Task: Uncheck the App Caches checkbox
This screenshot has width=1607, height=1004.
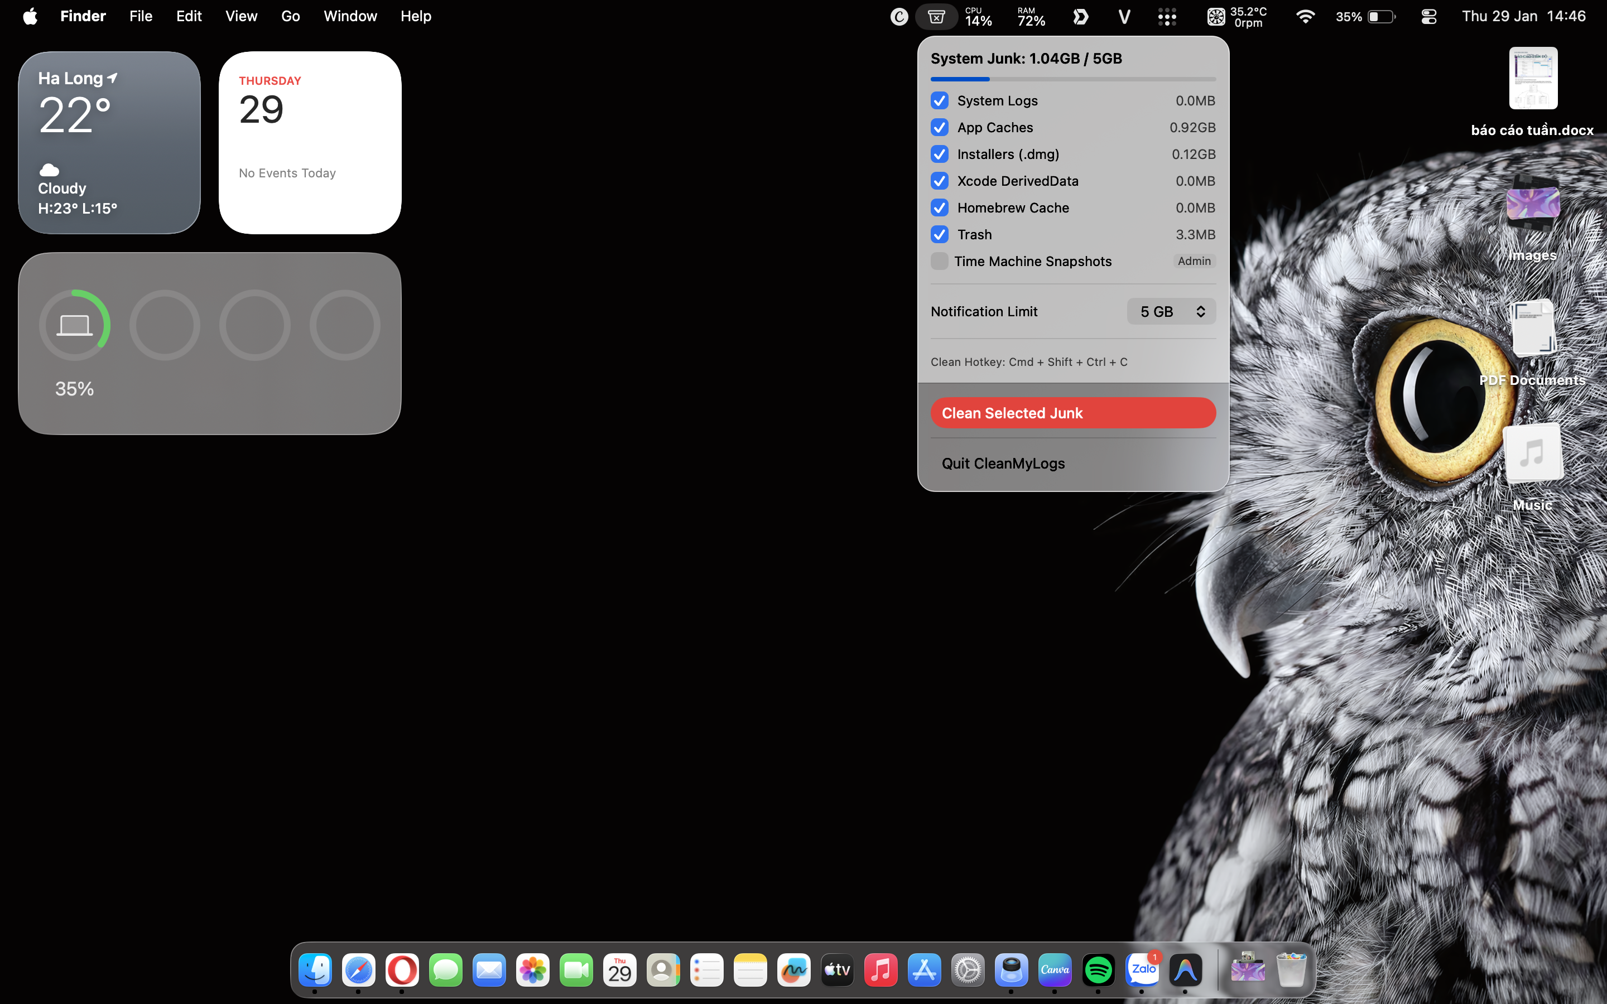Action: (939, 128)
